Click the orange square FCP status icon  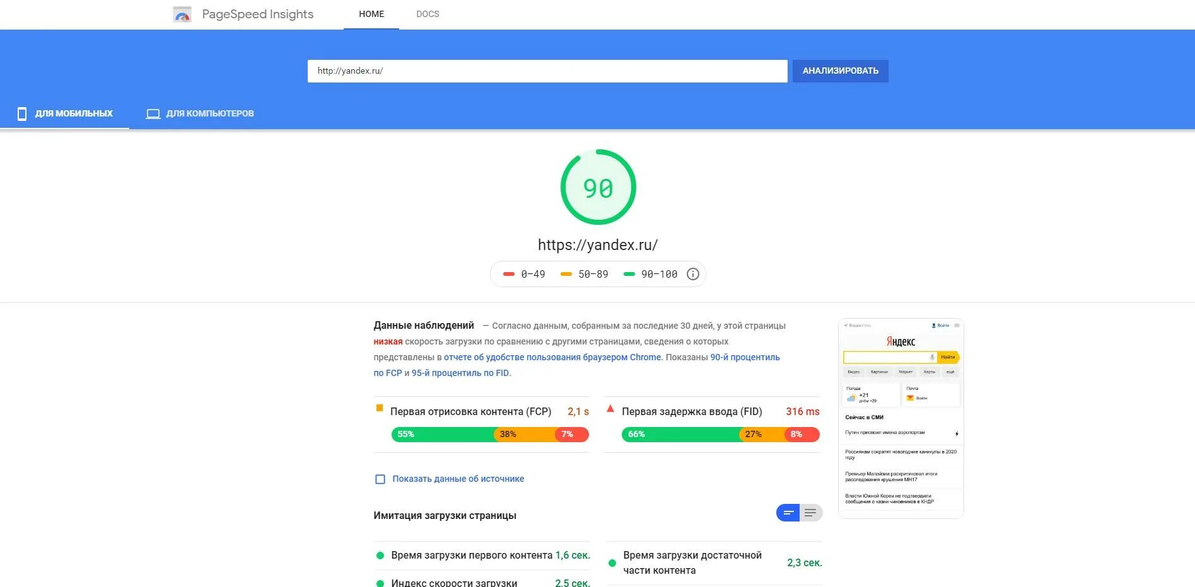[x=380, y=408]
